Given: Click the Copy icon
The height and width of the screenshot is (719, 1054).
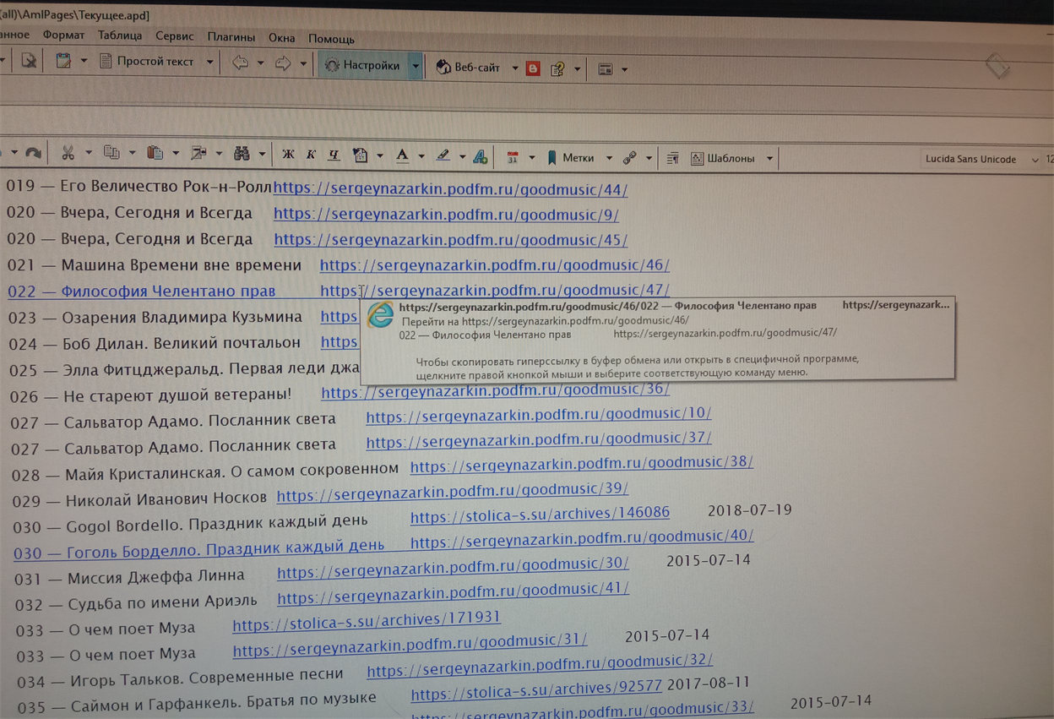Looking at the screenshot, I should [111, 153].
